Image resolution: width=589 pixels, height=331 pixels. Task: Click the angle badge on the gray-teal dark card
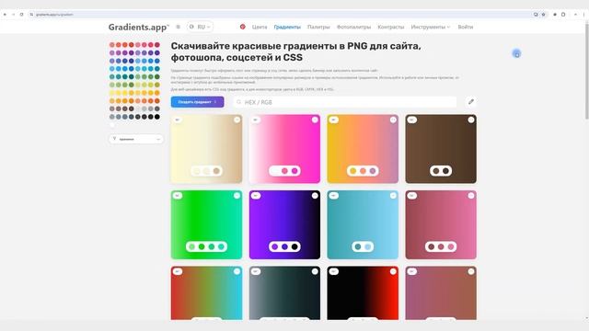[256, 271]
